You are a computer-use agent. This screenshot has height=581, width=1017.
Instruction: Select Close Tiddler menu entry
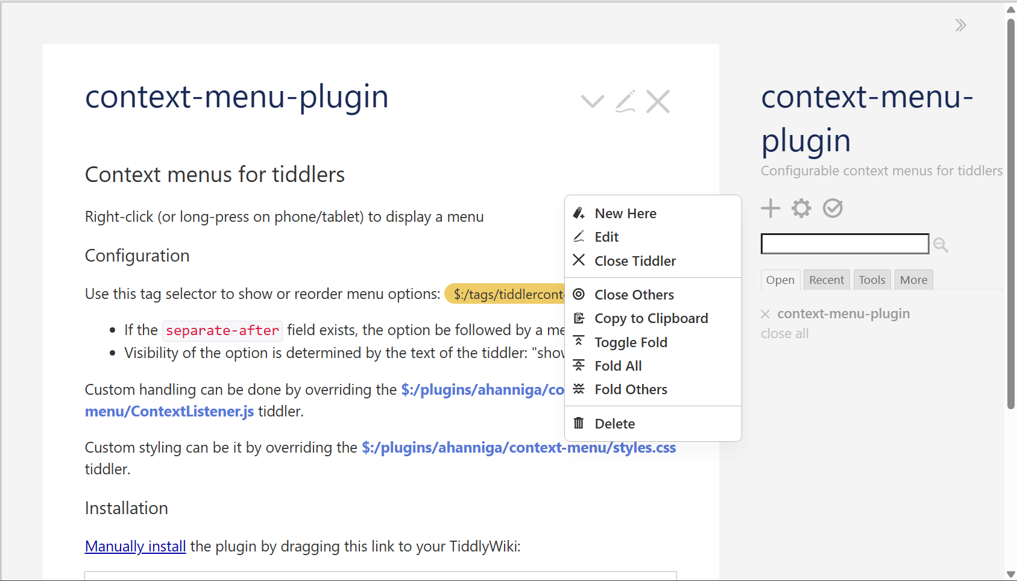coord(653,261)
